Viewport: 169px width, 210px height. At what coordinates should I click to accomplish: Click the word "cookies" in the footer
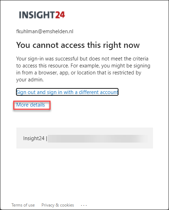(x=67, y=205)
